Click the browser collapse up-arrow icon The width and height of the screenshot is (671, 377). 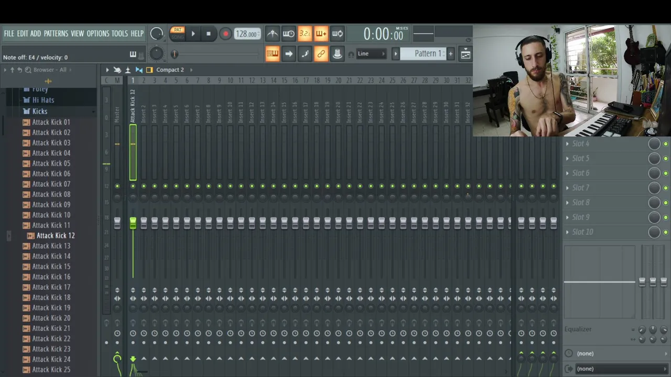(12, 70)
